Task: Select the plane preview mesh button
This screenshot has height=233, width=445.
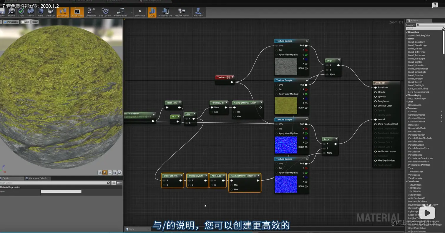Action: tap(110, 173)
